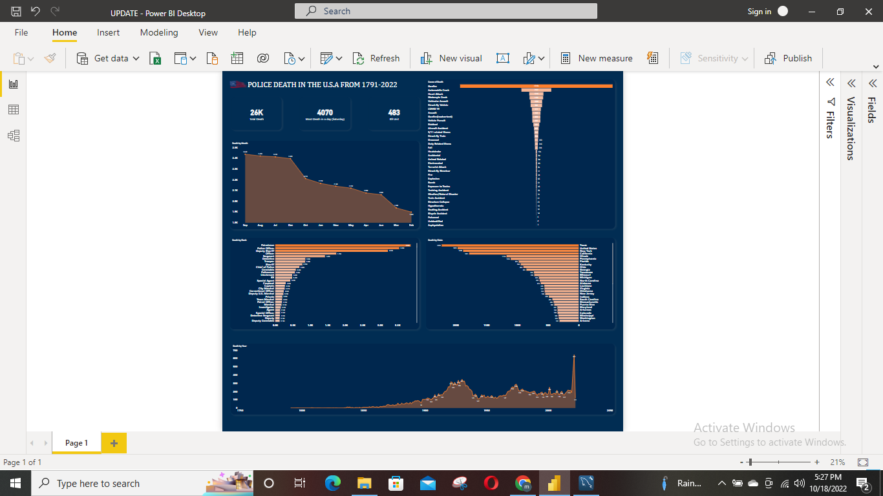883x496 pixels.
Task: Click the Publish button
Action: click(788, 58)
